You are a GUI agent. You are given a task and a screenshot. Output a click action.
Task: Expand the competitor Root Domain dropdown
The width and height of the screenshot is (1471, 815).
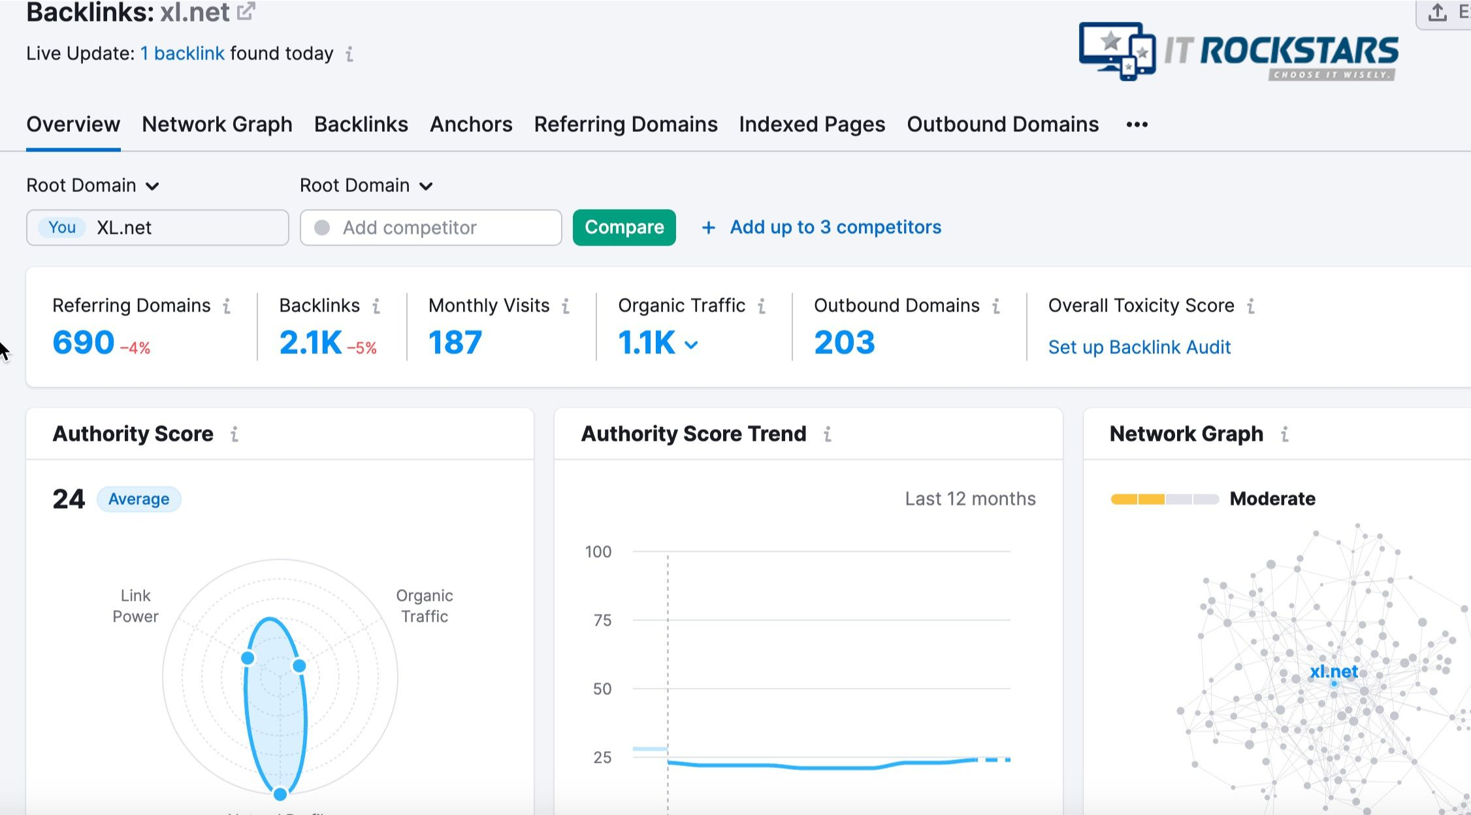click(x=366, y=186)
